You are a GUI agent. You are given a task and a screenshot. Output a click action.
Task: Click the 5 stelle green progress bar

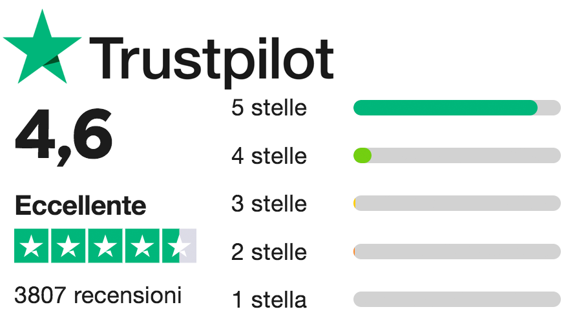coord(457,108)
